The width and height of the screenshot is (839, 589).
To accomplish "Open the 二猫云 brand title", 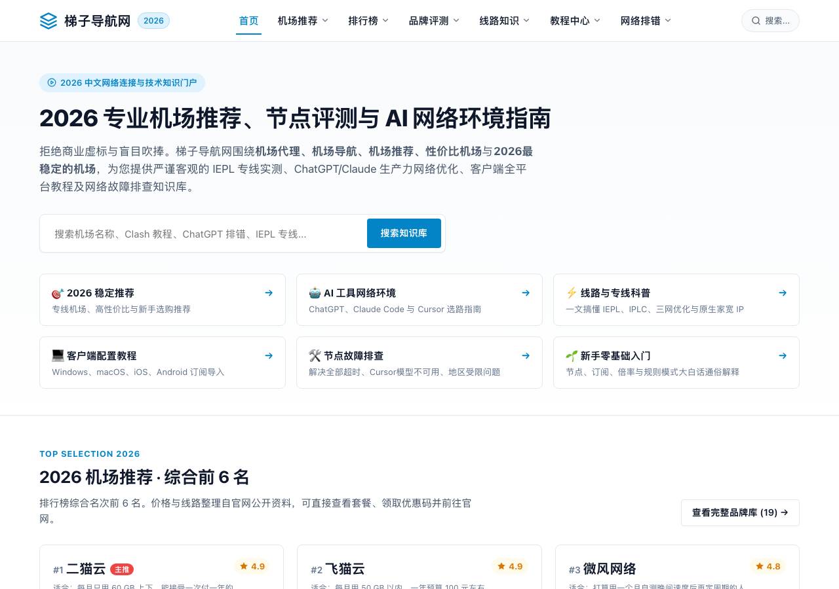I will pos(86,569).
